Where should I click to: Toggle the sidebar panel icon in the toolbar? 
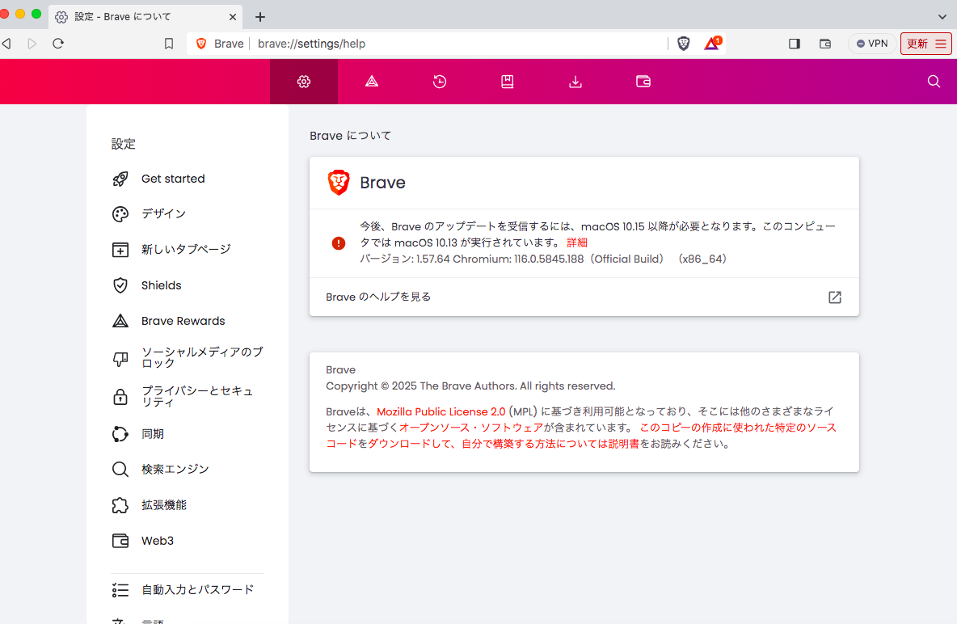point(794,44)
